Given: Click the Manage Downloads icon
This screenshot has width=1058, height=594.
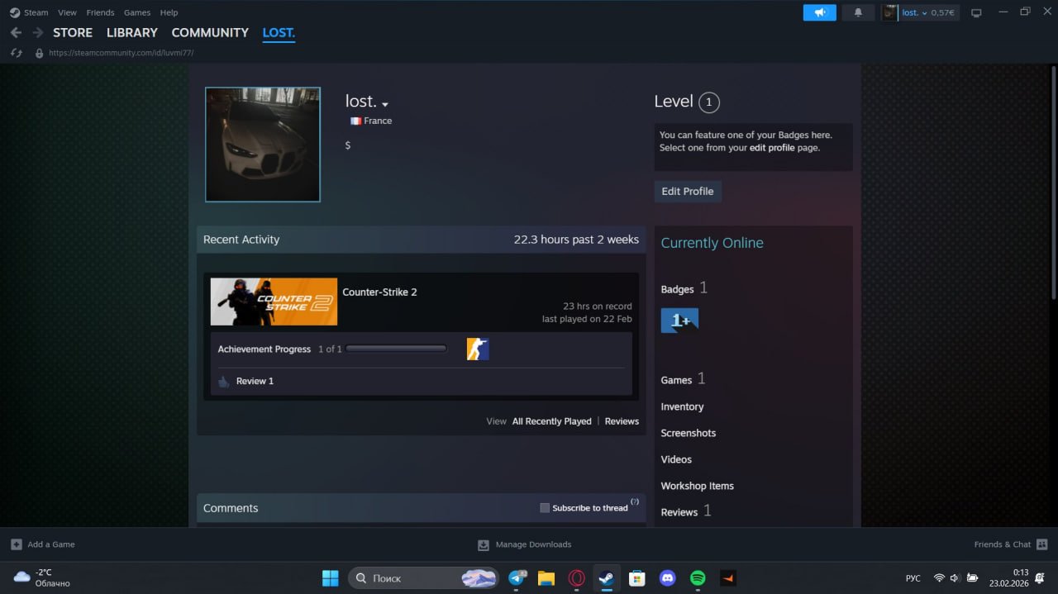Looking at the screenshot, I should tap(484, 544).
